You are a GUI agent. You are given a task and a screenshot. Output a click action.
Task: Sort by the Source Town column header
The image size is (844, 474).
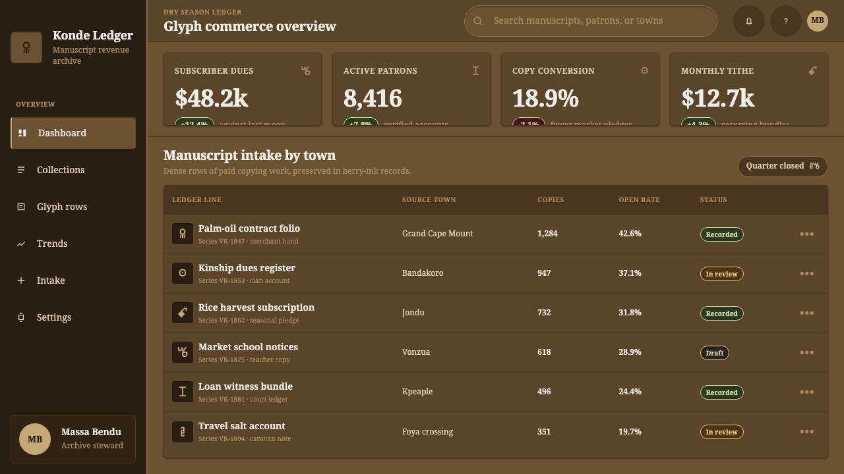pyautogui.click(x=429, y=199)
